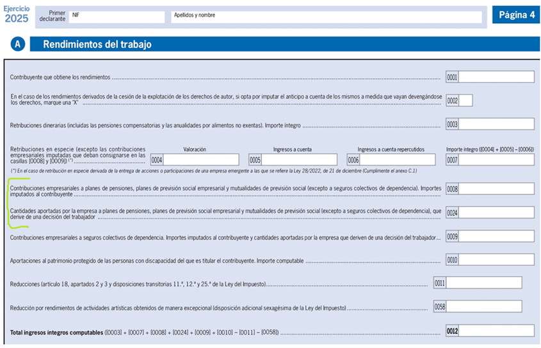Click the Ingresos a cuenta field 0005

[299, 160]
